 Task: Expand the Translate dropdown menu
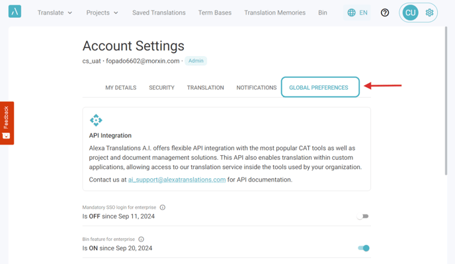pyautogui.click(x=54, y=13)
